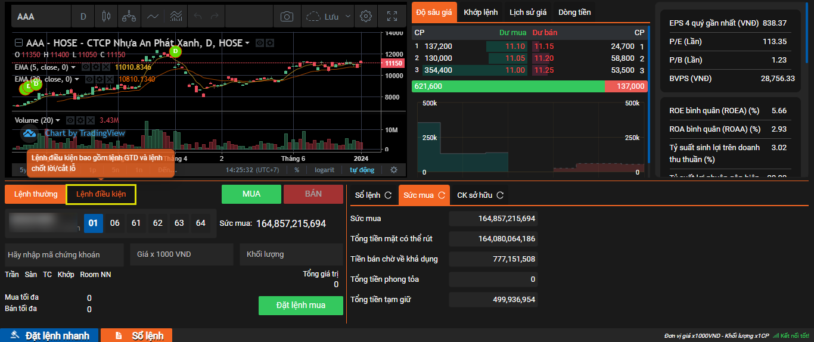Select sub-account 62
Image resolution: width=814 pixels, height=342 pixels.
click(x=158, y=223)
